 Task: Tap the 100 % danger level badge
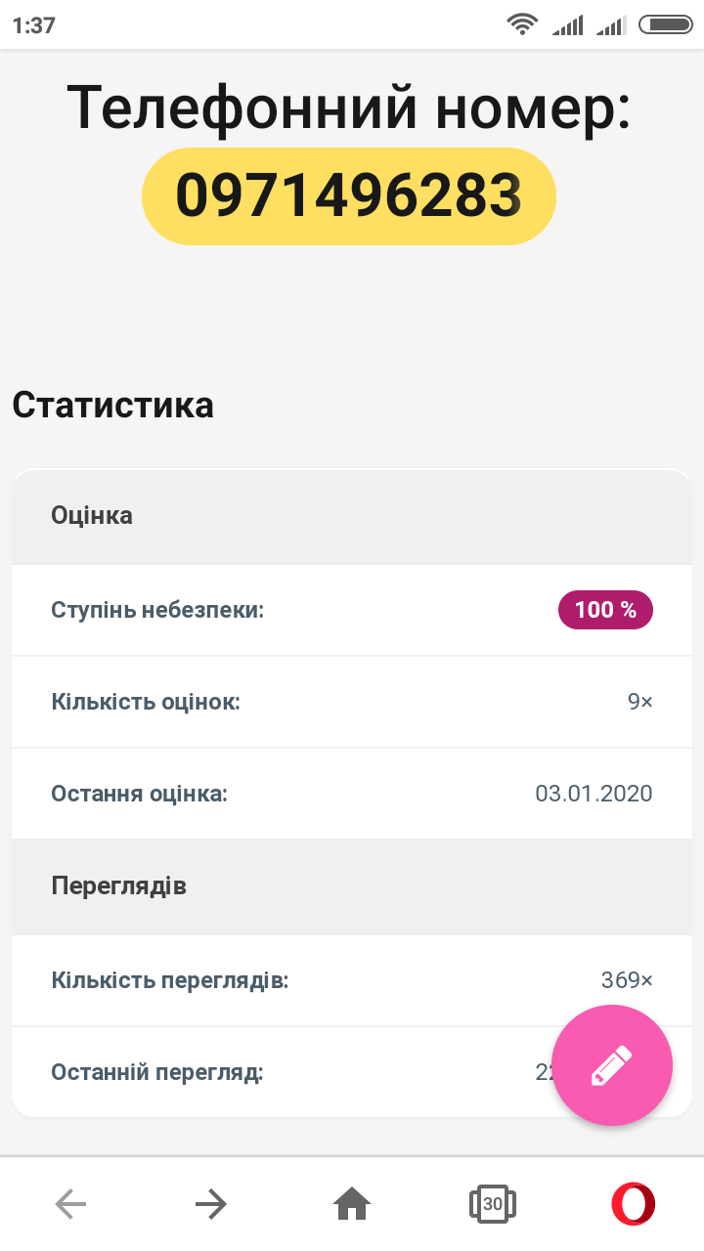[605, 610]
